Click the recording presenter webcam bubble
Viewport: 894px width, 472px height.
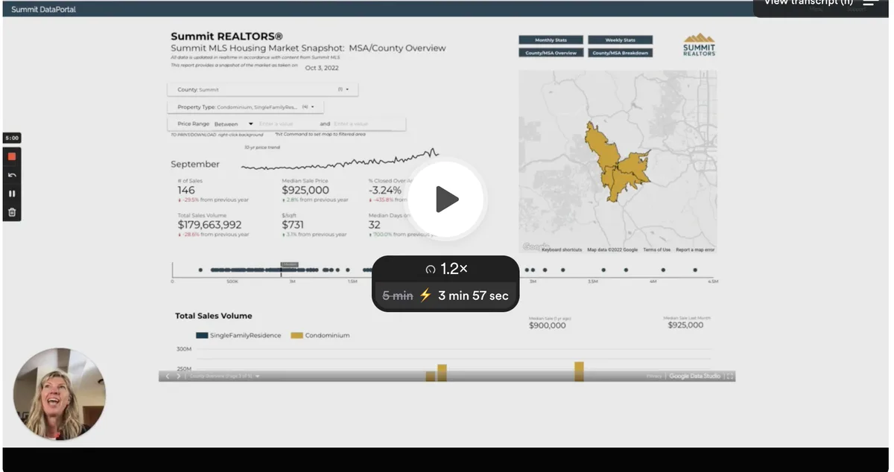pyautogui.click(x=60, y=394)
